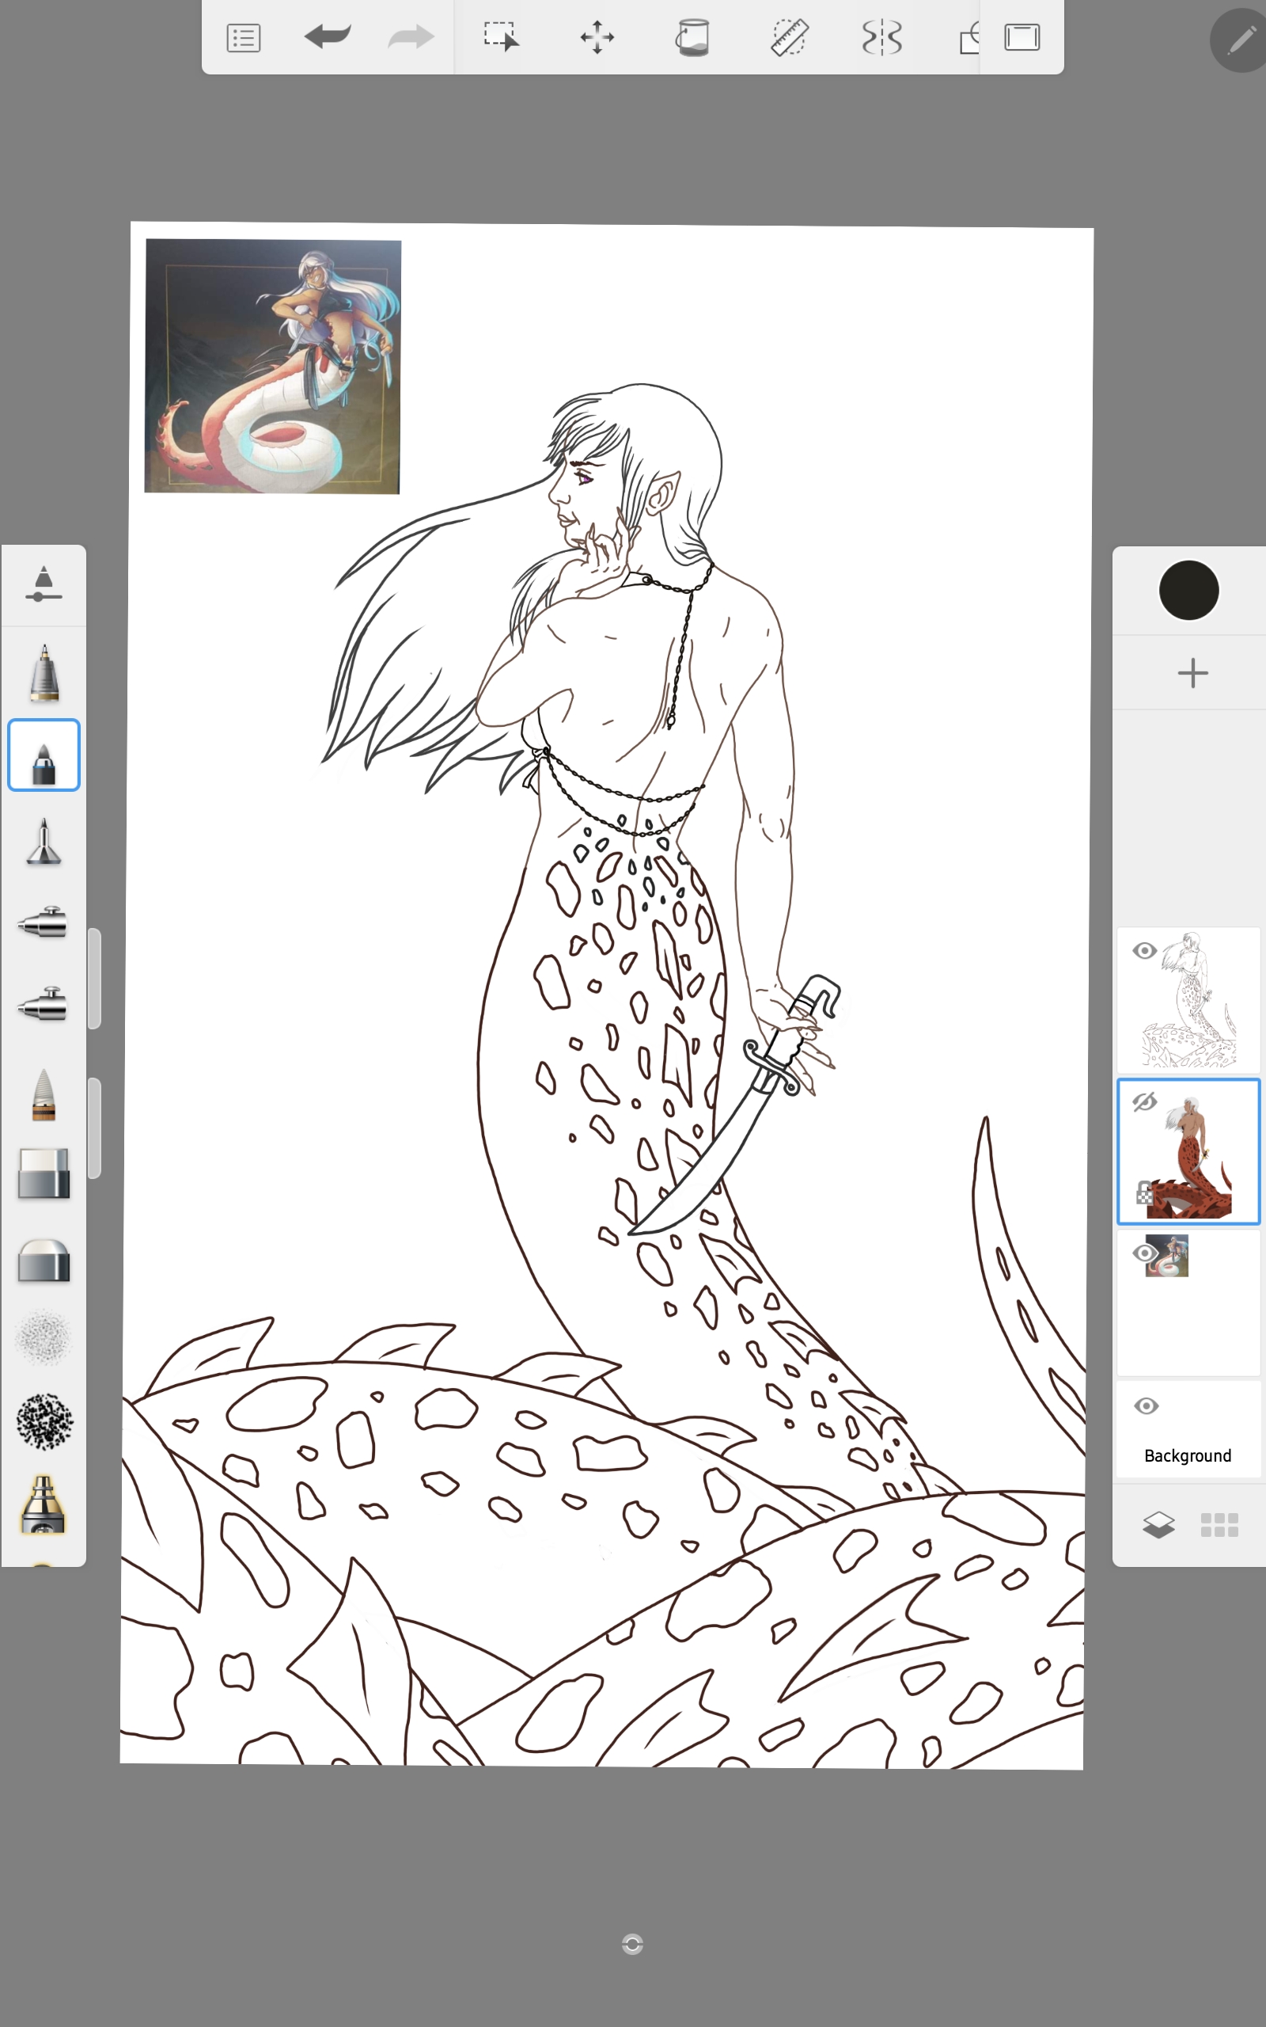Select the pencil brush
The width and height of the screenshot is (1266, 2027).
(x=44, y=671)
